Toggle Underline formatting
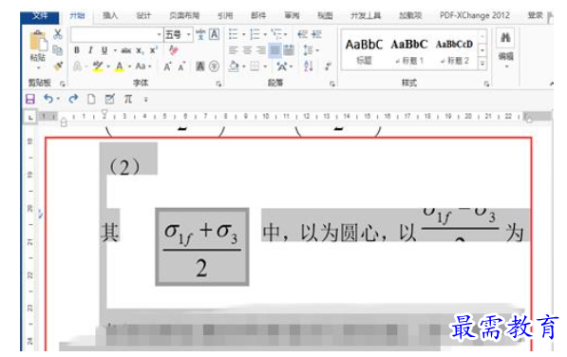The width and height of the screenshot is (567, 357). (x=104, y=50)
